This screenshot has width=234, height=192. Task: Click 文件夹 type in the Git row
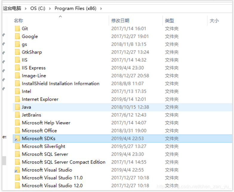pyautogui.click(x=172, y=29)
